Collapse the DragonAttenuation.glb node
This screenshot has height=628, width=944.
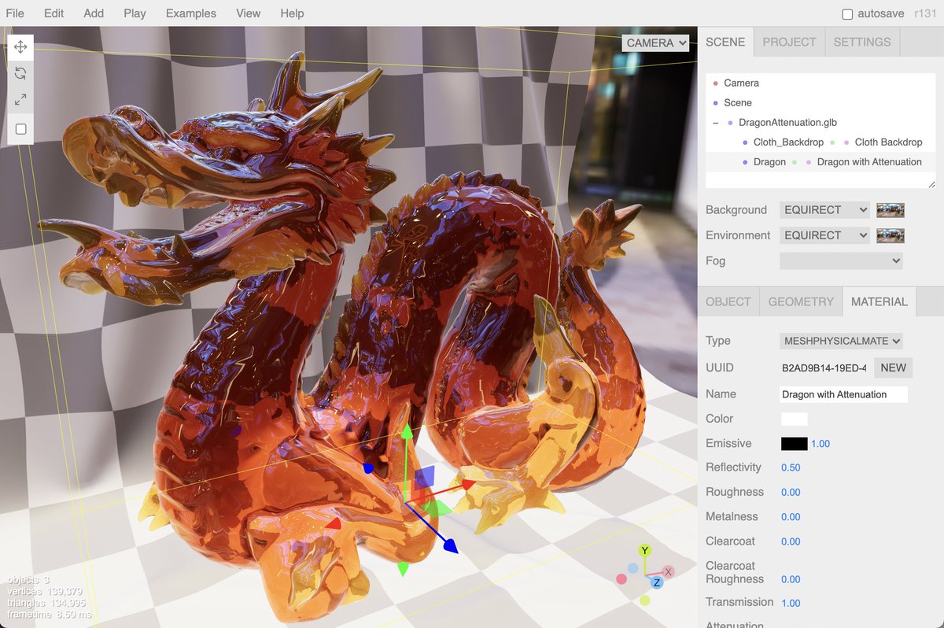click(715, 123)
